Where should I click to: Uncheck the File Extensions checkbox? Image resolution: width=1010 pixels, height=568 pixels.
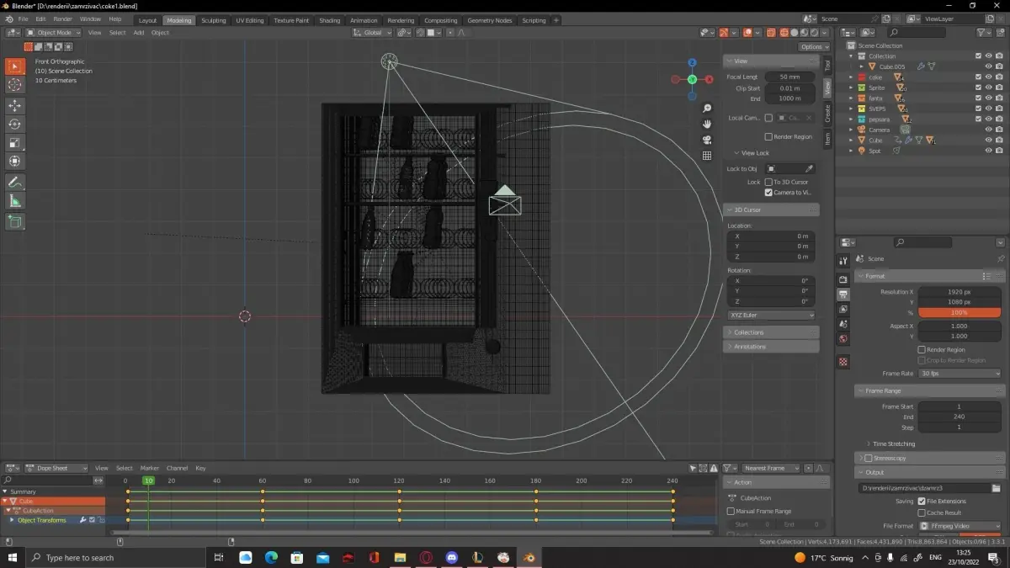[x=922, y=502]
